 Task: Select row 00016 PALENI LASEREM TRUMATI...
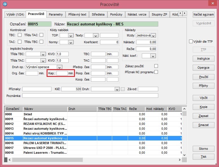93,143
